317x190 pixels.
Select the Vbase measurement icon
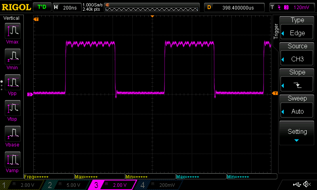[13, 134]
